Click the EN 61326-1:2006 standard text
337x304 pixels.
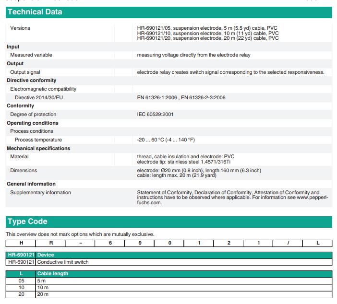157,98
